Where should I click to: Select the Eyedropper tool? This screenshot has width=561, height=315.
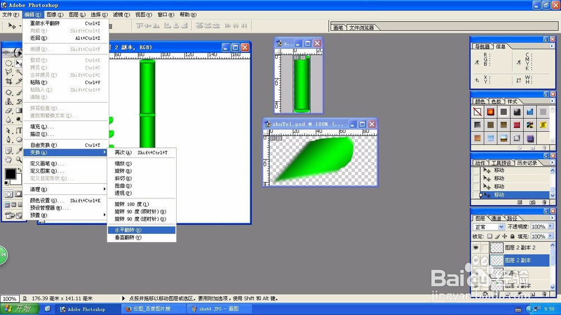click(19, 150)
